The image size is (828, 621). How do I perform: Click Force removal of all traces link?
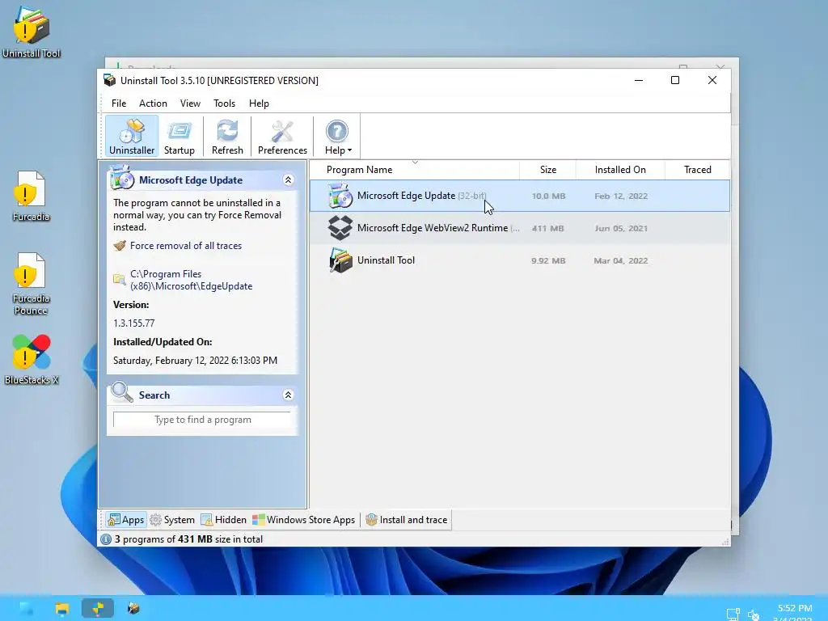point(186,246)
